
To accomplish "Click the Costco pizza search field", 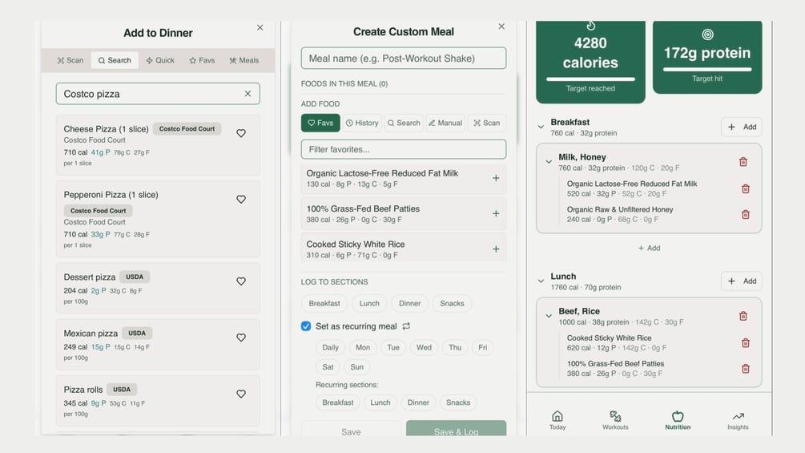I will pyautogui.click(x=158, y=94).
